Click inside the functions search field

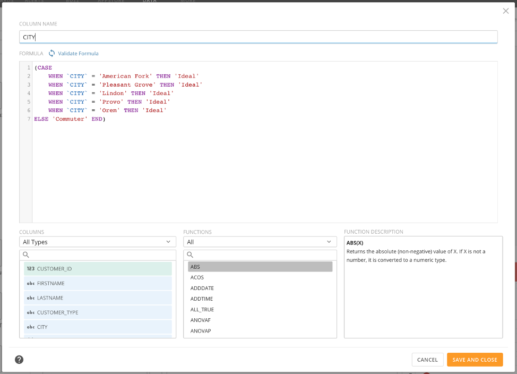click(x=260, y=254)
